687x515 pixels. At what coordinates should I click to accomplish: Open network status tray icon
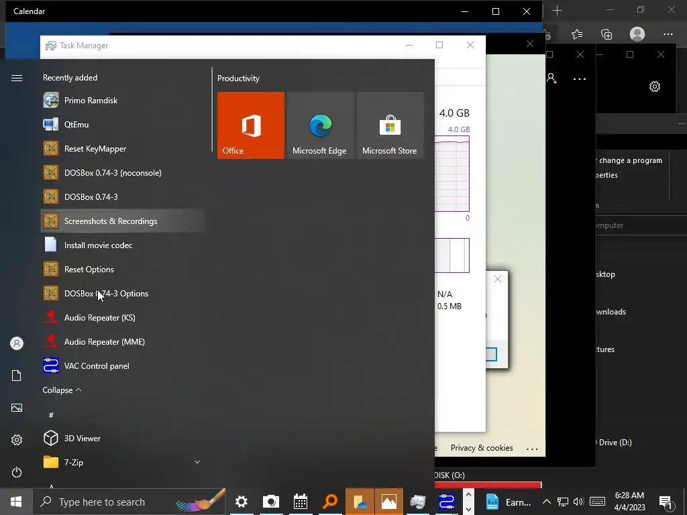coord(563,502)
